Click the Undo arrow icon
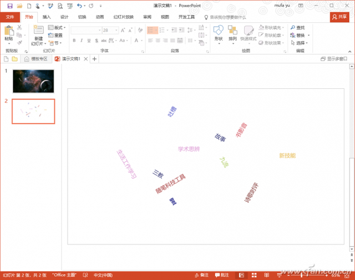The width and height of the screenshot is (355, 280). (x=79, y=6)
